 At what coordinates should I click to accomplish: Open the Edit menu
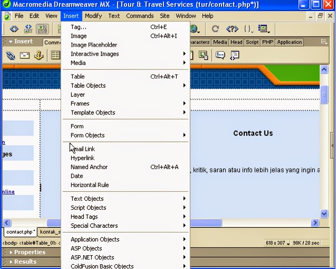point(34,16)
